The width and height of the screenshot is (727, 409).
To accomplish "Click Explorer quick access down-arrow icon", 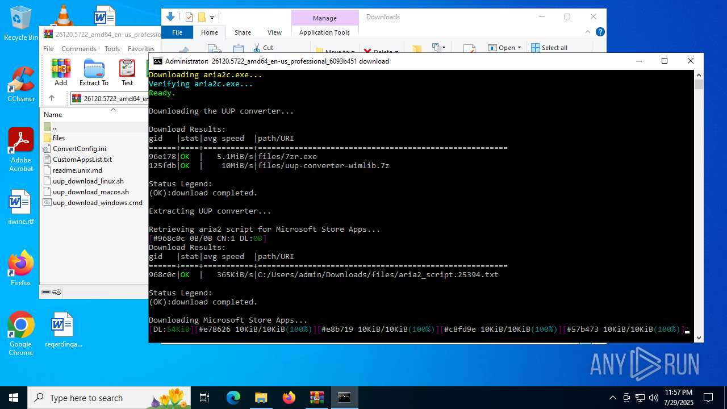I will [170, 17].
